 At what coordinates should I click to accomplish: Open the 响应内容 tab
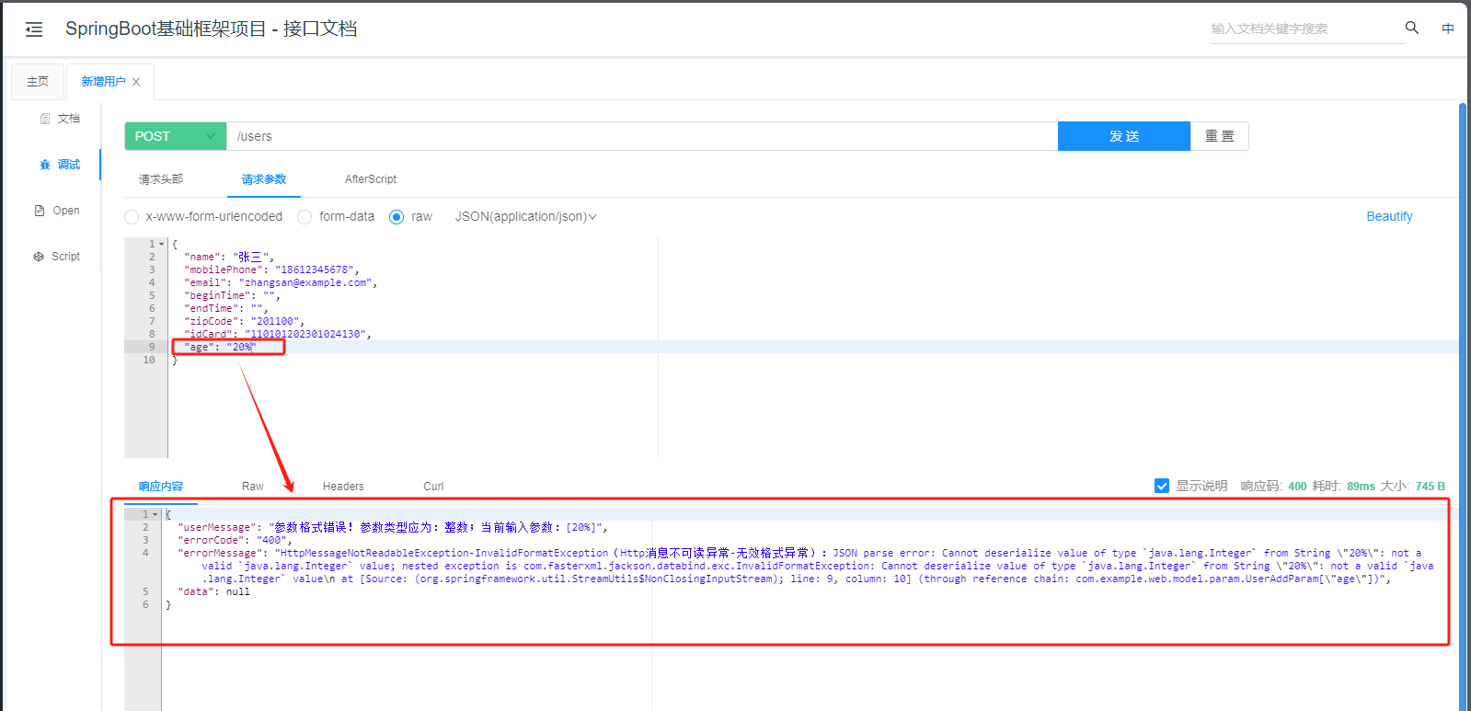tap(161, 487)
